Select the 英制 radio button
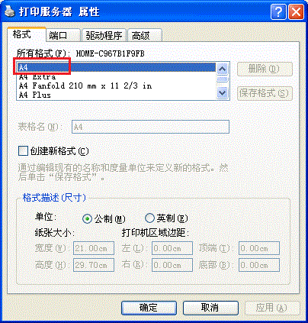The image size is (308, 323). (x=149, y=218)
